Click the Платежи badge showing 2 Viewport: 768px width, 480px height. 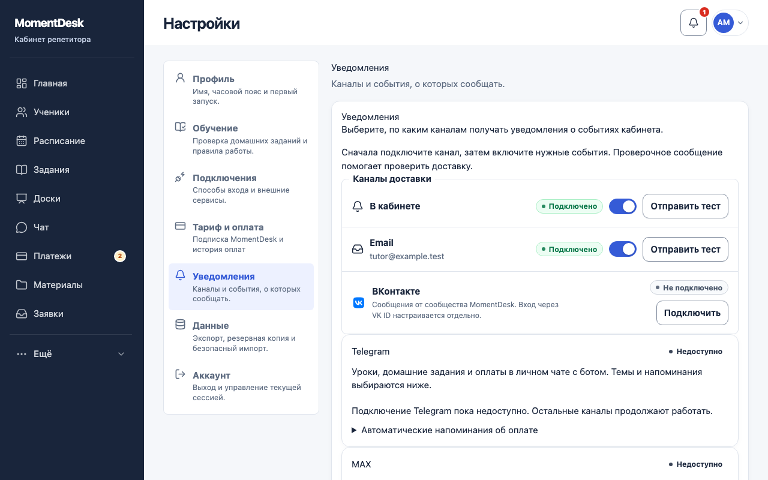point(120,256)
